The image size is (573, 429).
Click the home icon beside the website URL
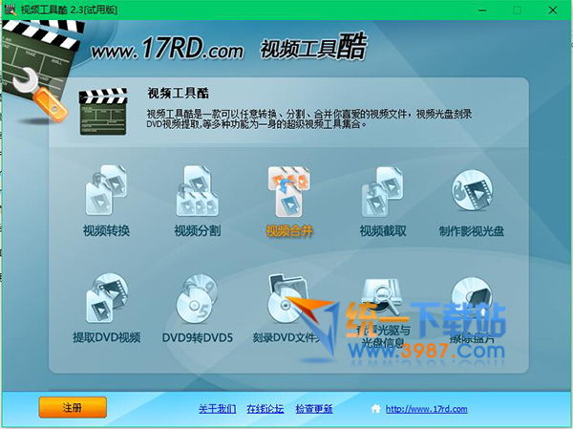(375, 409)
